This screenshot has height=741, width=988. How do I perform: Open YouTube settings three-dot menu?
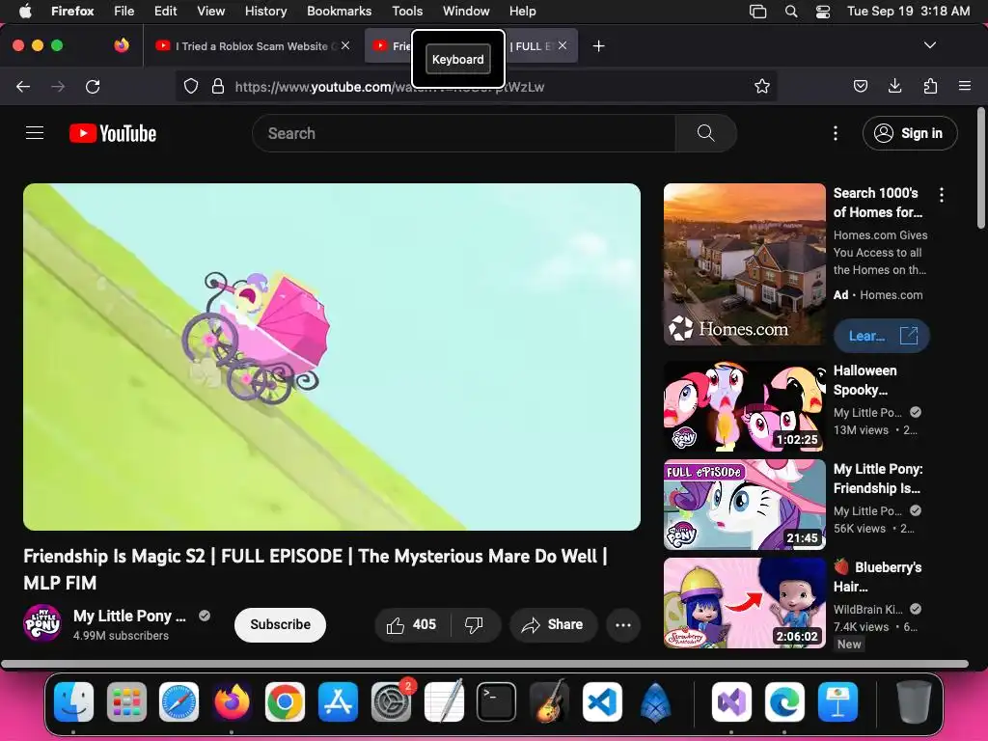[x=836, y=133]
